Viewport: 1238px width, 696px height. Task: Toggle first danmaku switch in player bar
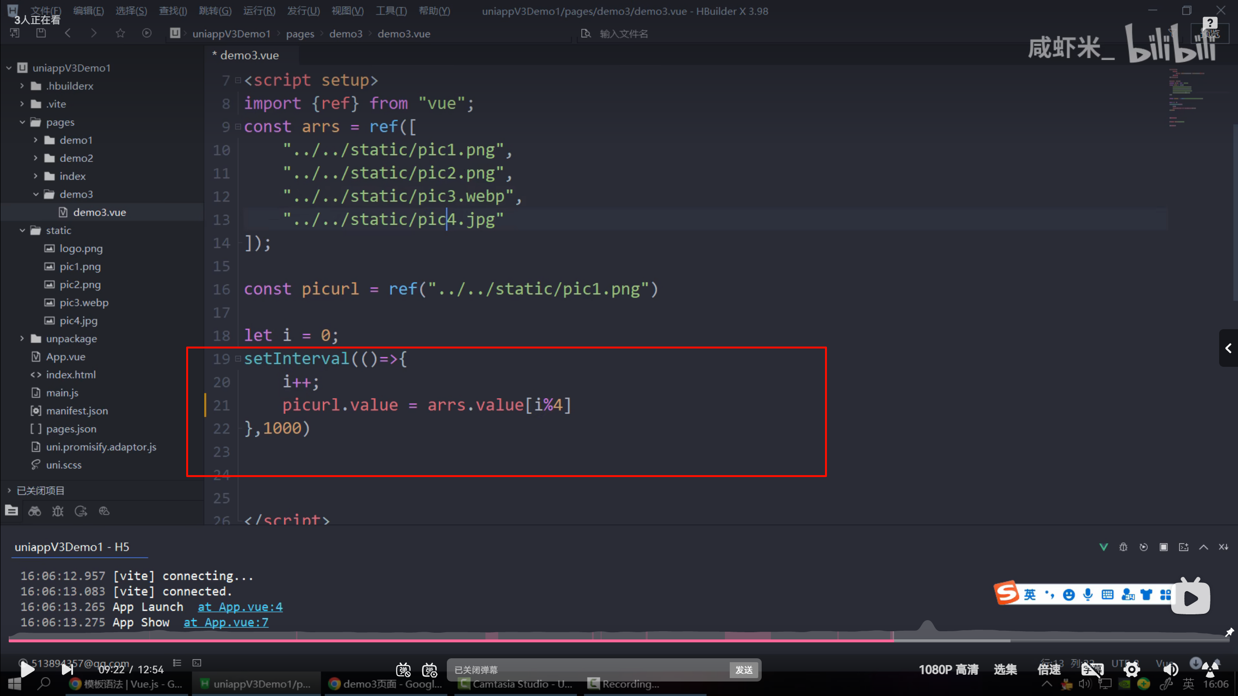click(403, 670)
